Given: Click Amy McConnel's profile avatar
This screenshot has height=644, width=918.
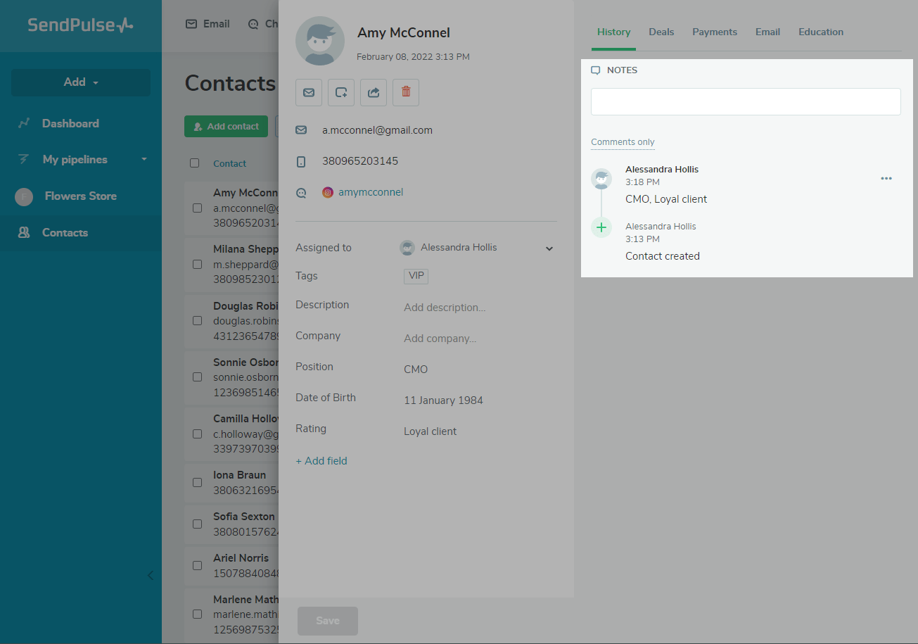Looking at the screenshot, I should coord(320,41).
